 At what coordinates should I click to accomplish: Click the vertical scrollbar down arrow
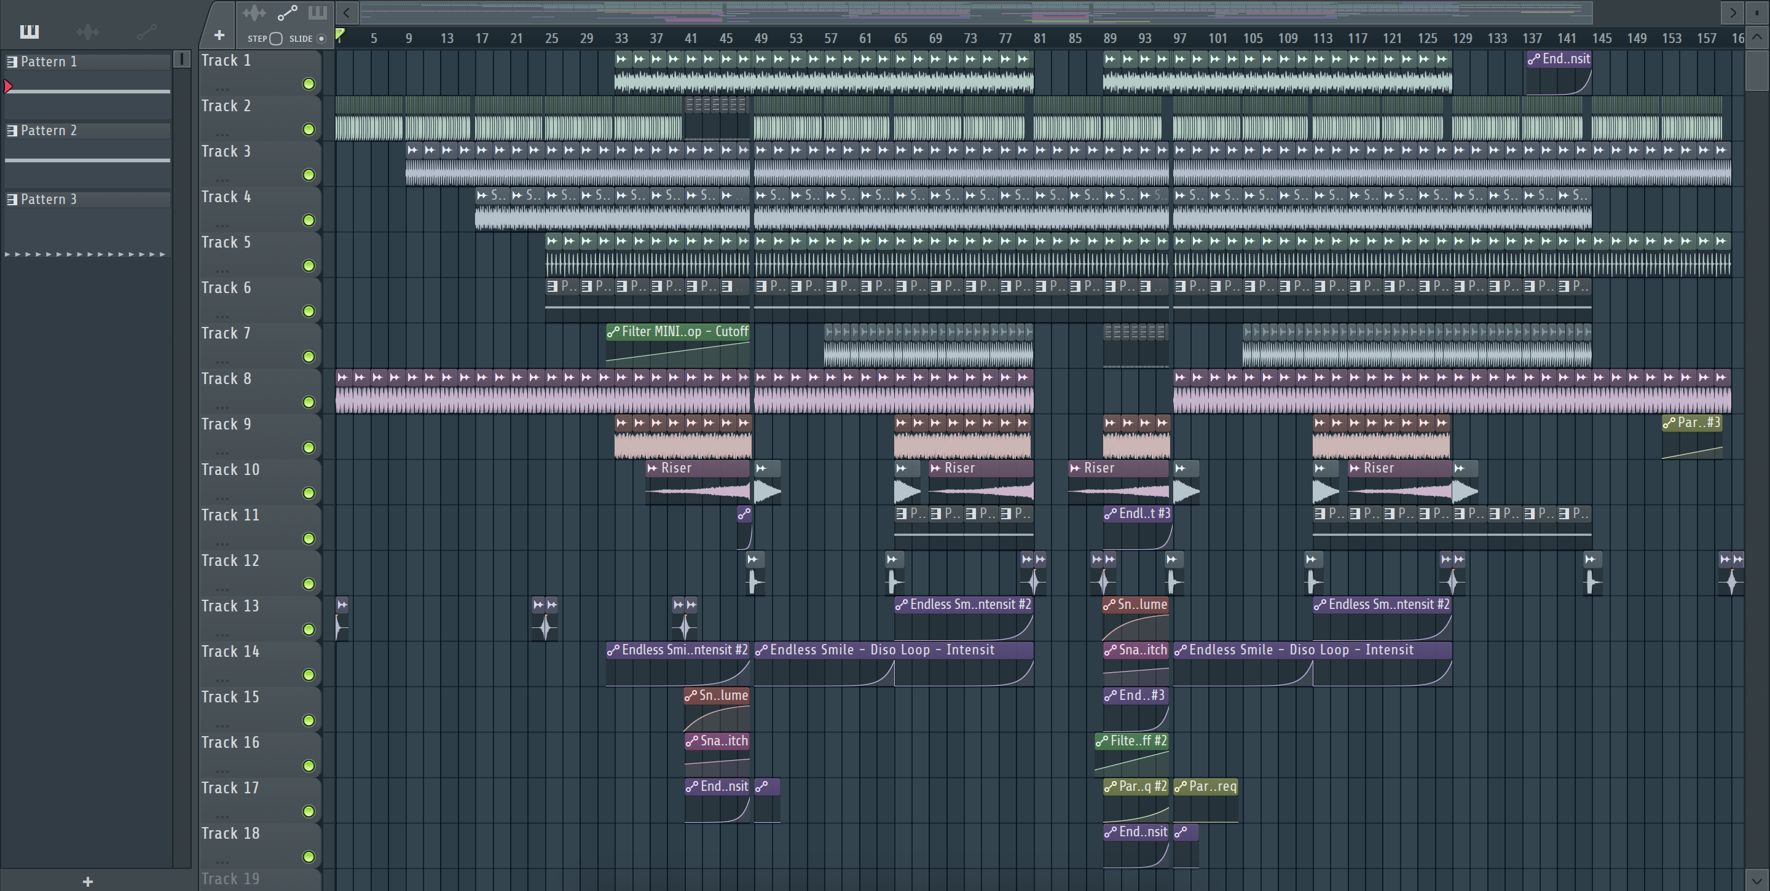click(1757, 880)
